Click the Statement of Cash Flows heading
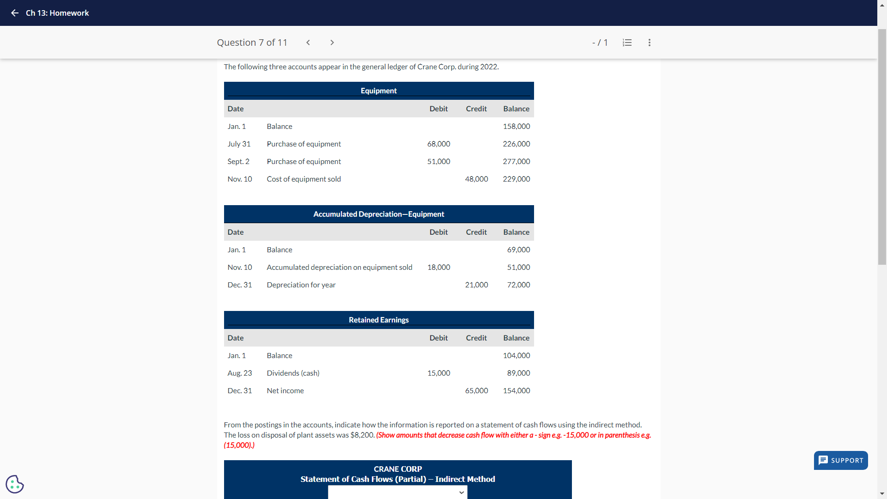887x499 pixels. point(397,479)
